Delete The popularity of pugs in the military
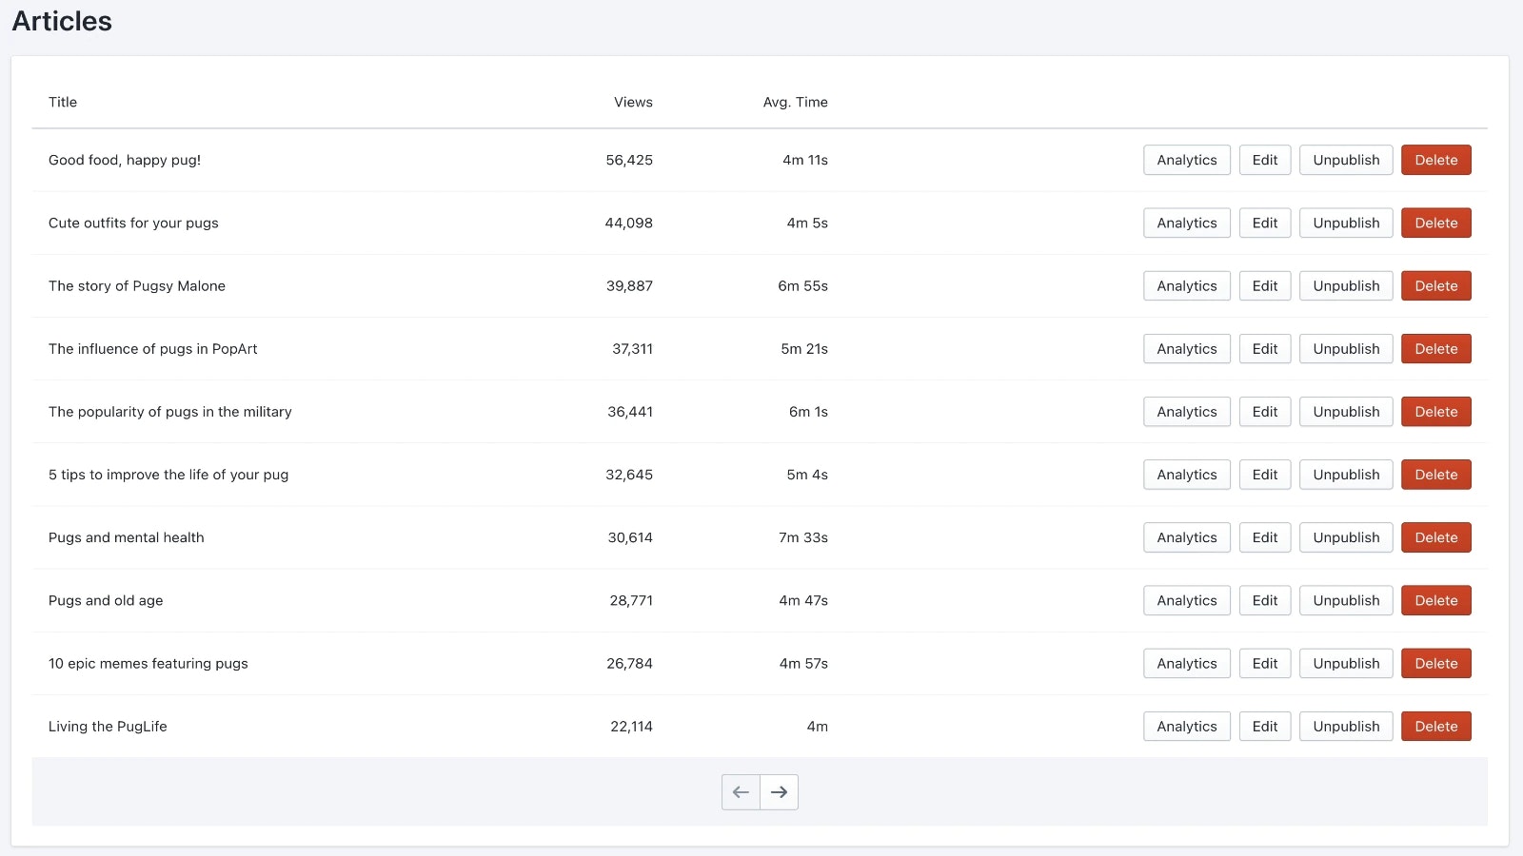The height and width of the screenshot is (856, 1523). click(1436, 412)
